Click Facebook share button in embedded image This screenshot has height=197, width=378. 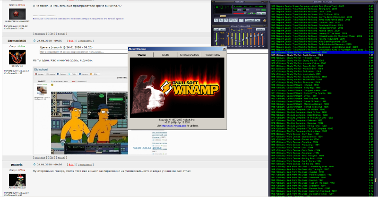click(61, 74)
